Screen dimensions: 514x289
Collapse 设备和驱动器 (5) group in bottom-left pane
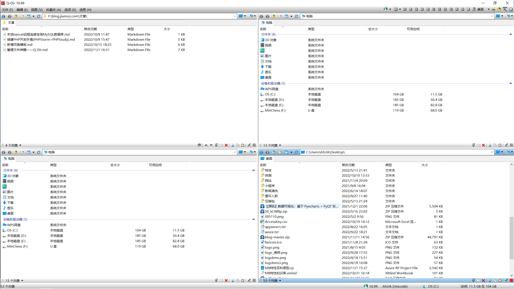pos(253,219)
